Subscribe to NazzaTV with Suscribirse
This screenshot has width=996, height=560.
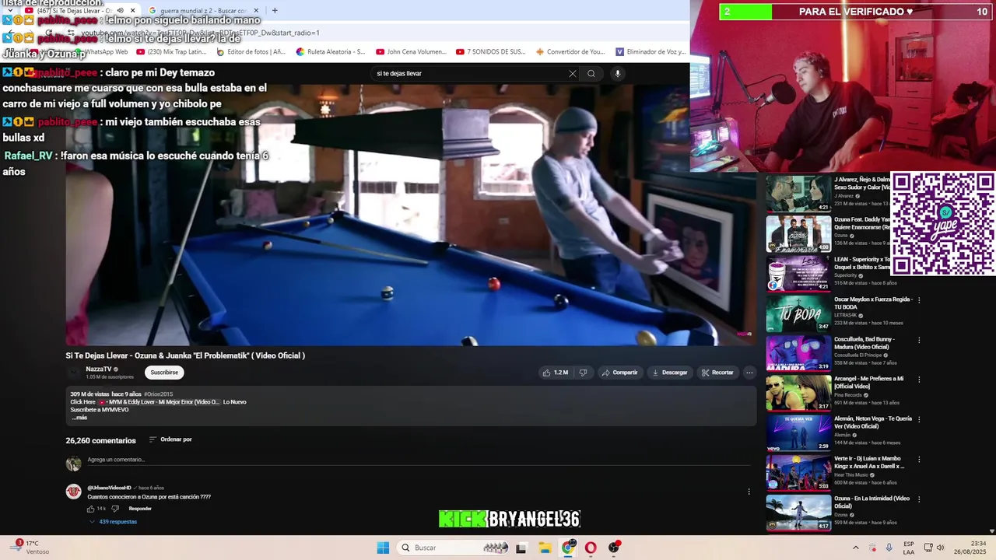(x=164, y=373)
